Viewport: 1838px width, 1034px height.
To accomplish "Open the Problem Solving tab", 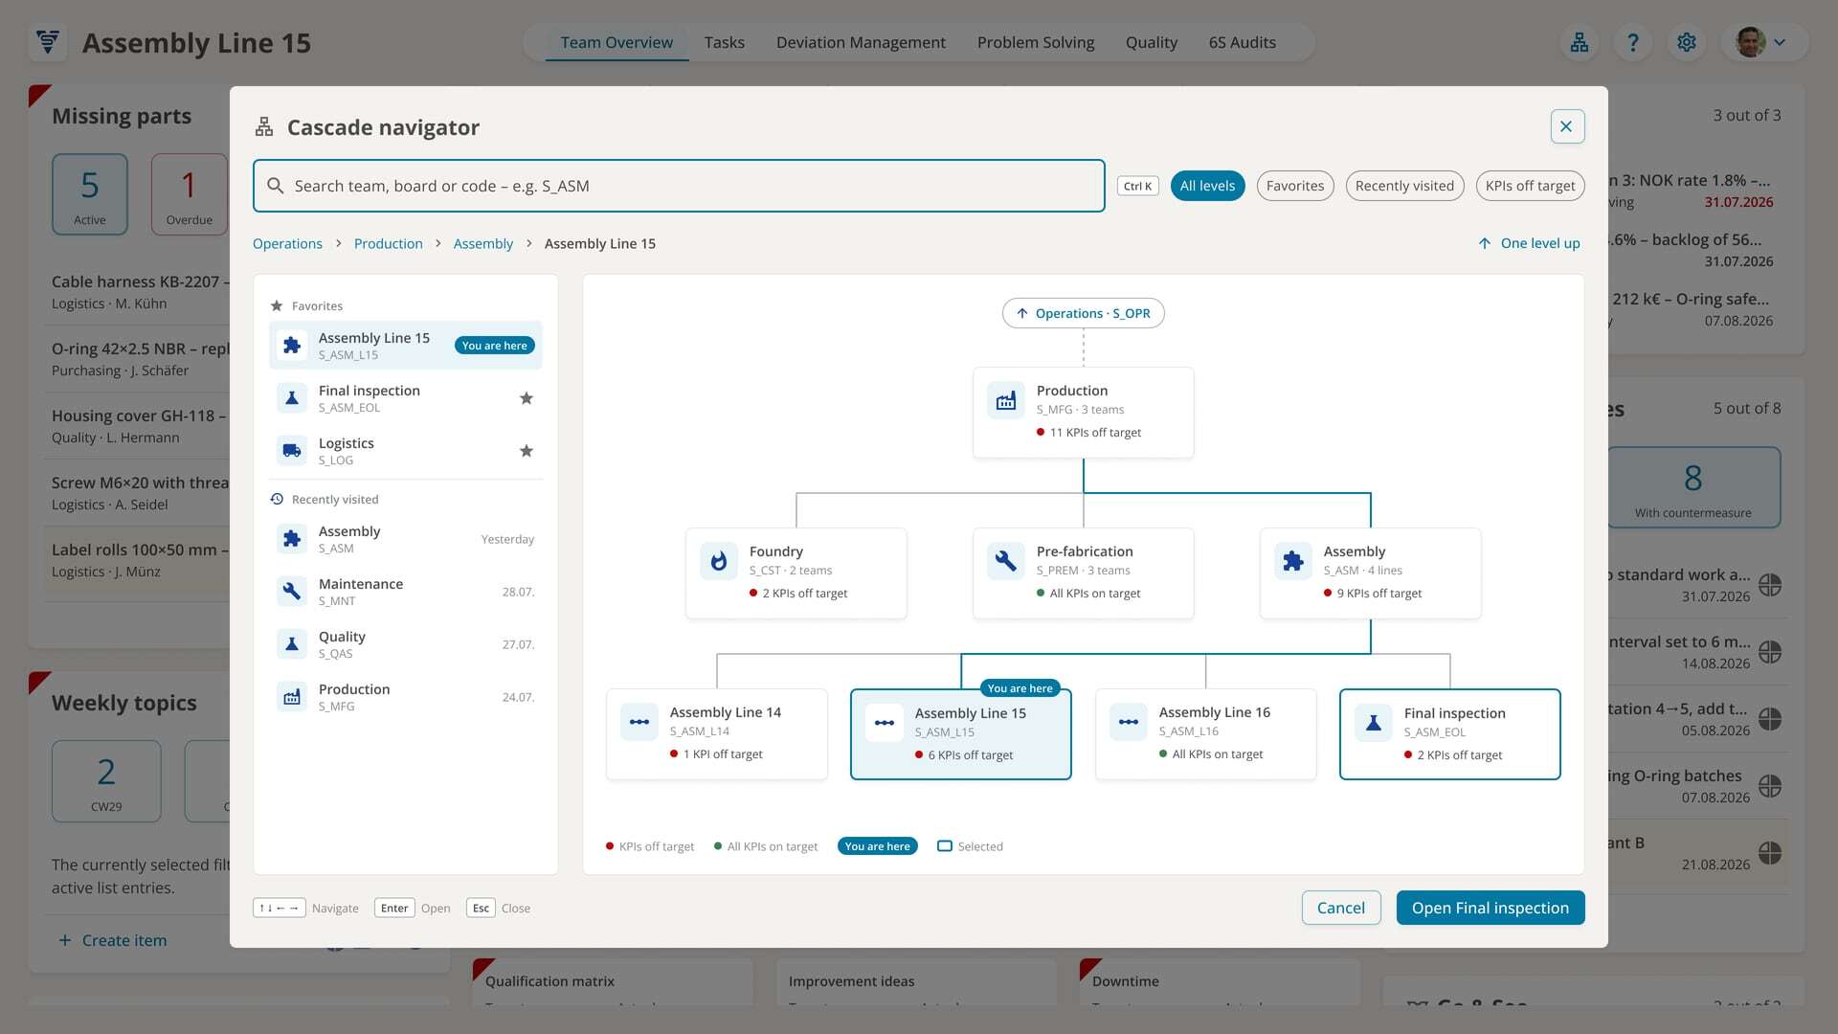I will 1036,42.
